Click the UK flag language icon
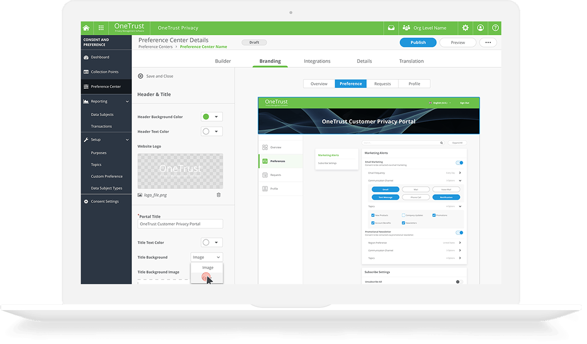 [x=430, y=103]
